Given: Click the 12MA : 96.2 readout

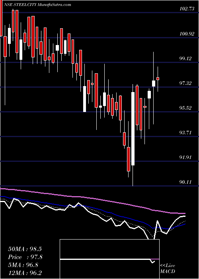Looking at the screenshot, I should [25, 273].
